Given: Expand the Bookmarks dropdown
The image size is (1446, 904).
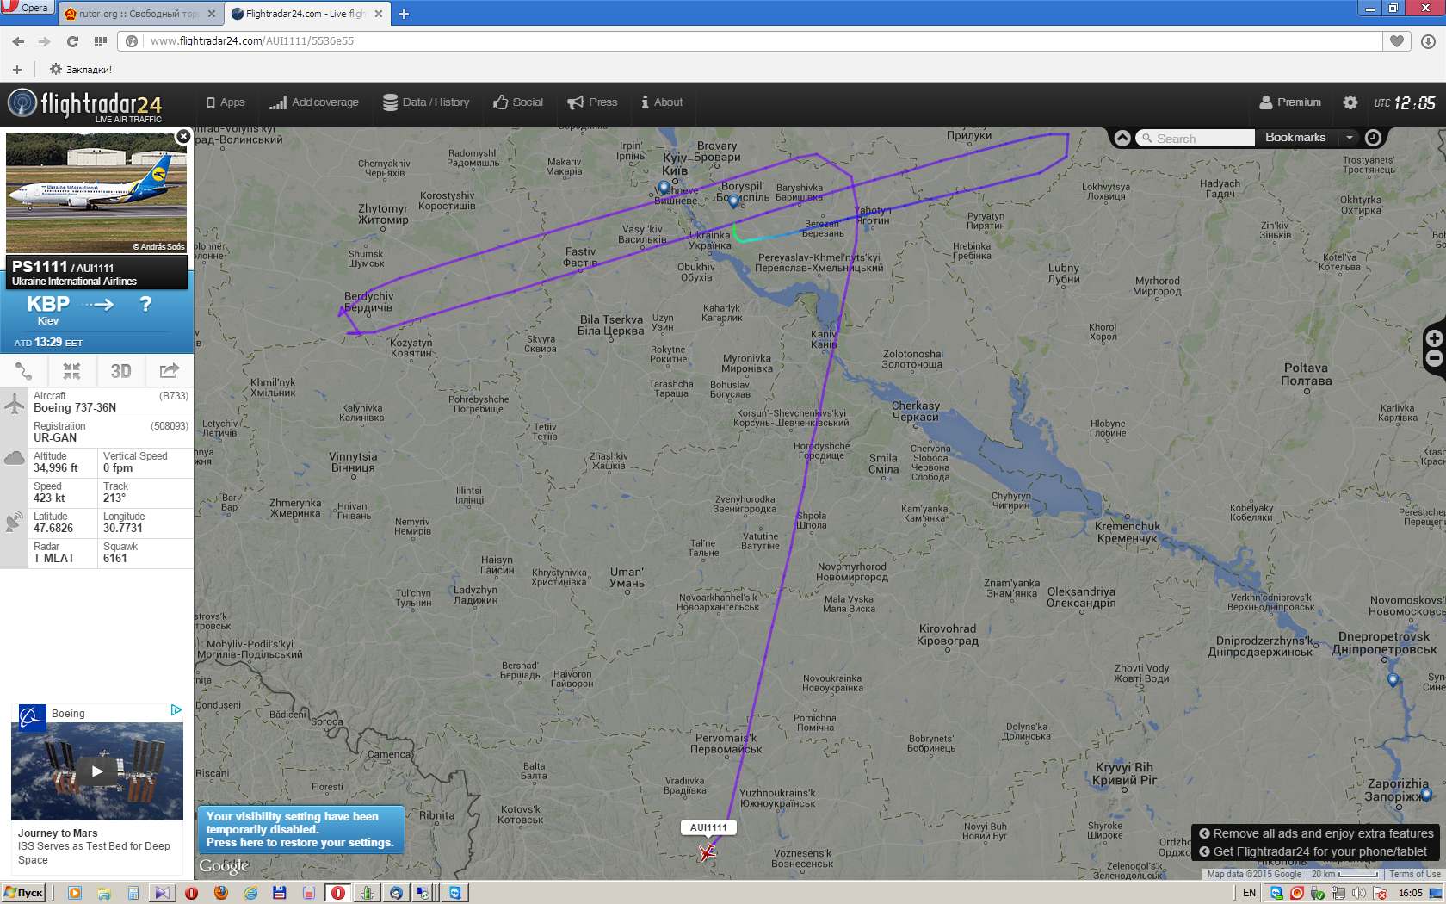Looking at the screenshot, I should point(1350,138).
